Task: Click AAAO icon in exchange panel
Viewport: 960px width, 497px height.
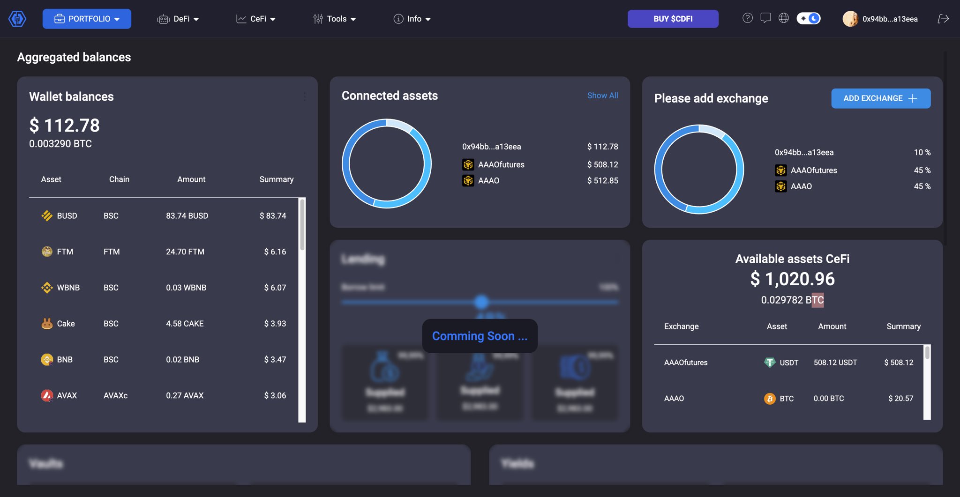Action: point(781,186)
